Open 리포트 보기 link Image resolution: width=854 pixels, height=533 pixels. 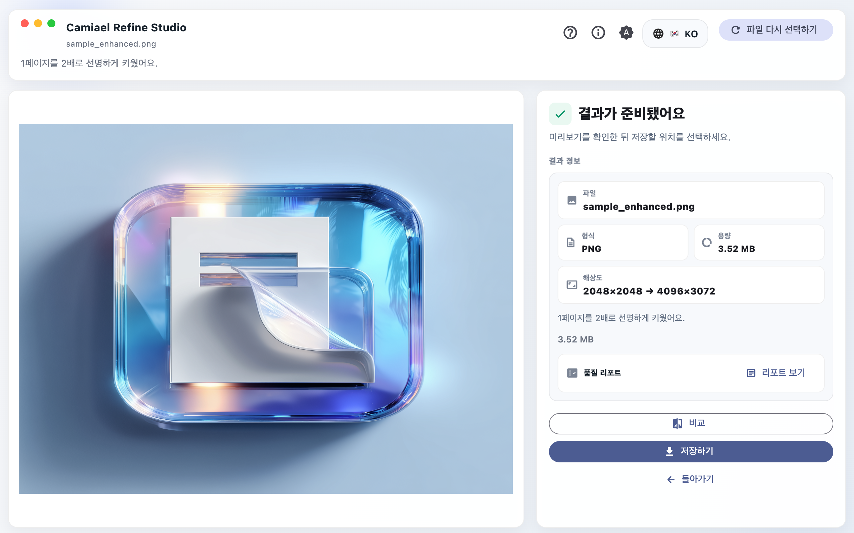click(776, 373)
